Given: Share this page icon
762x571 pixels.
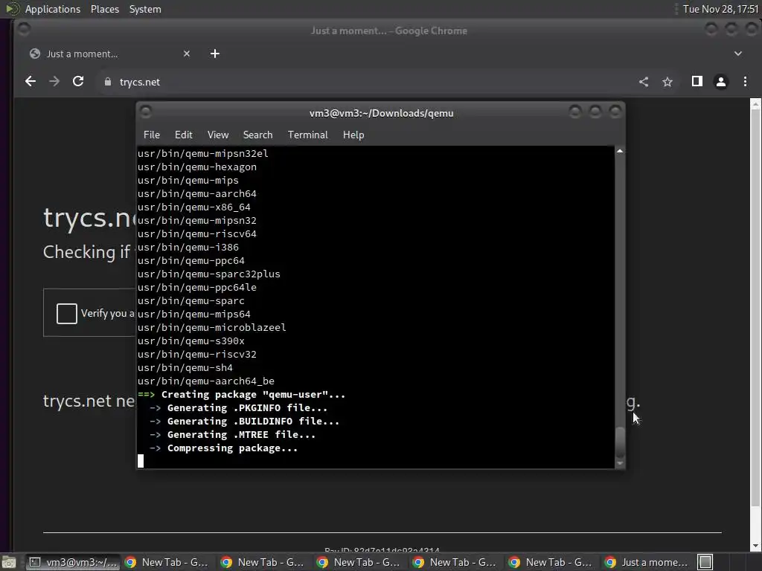Looking at the screenshot, I should click(644, 82).
